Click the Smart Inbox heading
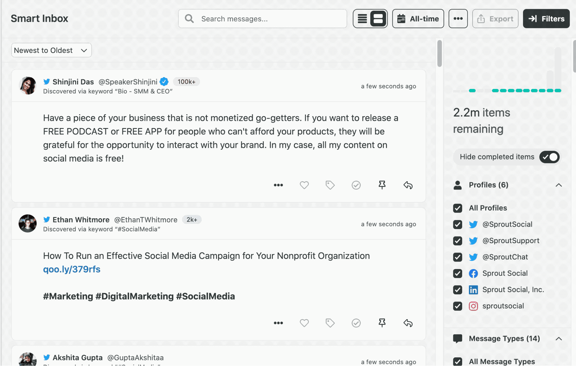The image size is (576, 366). [39, 18]
